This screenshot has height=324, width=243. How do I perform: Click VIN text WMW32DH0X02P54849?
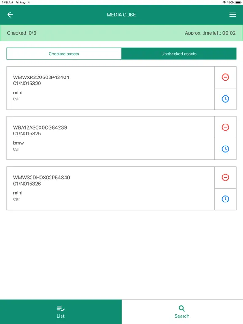pos(41,178)
